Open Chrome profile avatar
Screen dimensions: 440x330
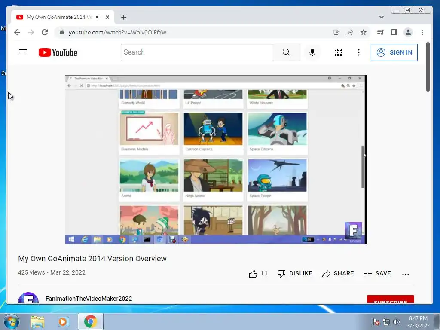408,32
